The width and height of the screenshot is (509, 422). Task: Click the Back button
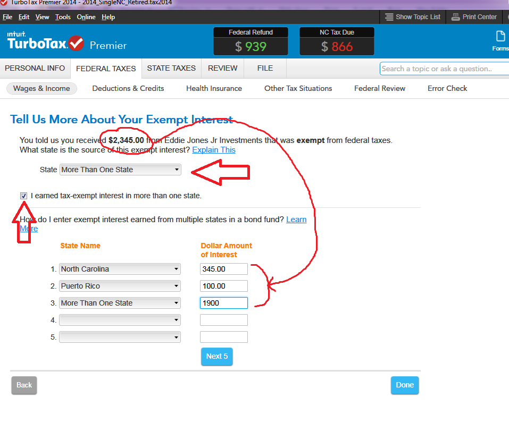(x=24, y=385)
